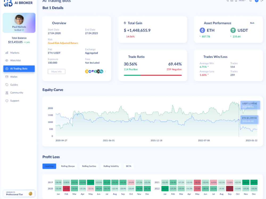The image size is (266, 199).
Task: Click the top bar search icon
Action: tap(228, 1)
